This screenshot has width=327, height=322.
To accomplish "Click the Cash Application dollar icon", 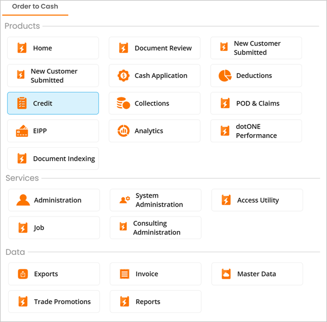I will pos(123,76).
